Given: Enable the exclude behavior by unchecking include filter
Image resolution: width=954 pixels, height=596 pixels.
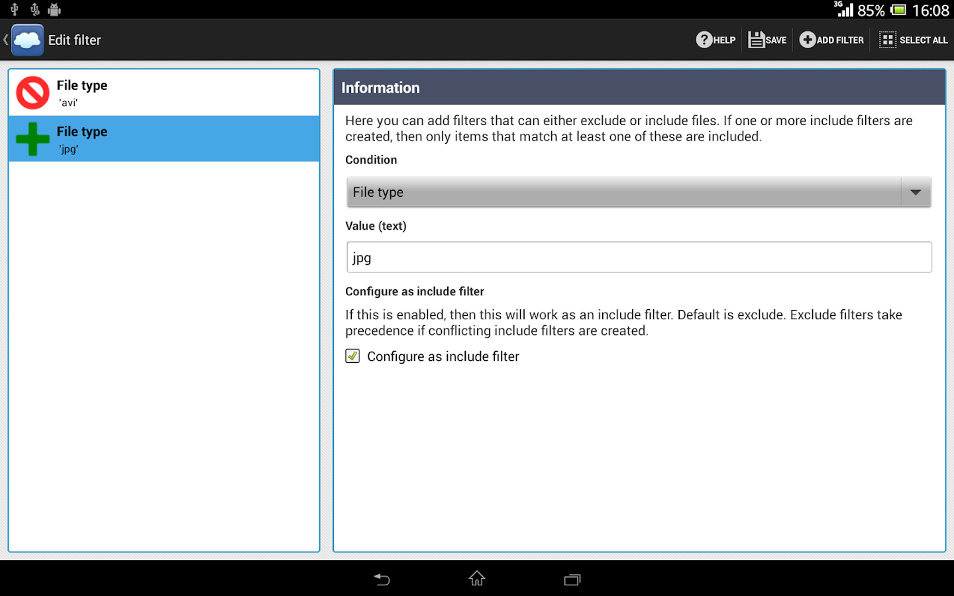Looking at the screenshot, I should (352, 356).
